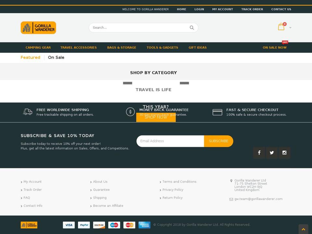Viewport: 312px width, 234px height.
Task: Open the Privacy Policy link
Action: click(x=173, y=190)
